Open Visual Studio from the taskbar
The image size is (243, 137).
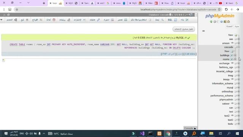pyautogui.click(x=142, y=134)
